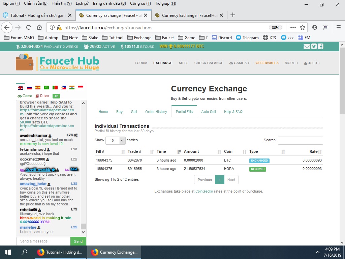This screenshot has width=345, height=259.
Task: Sort table by Time column
Action: click(x=169, y=151)
